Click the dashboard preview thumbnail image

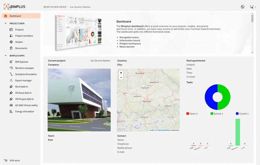click(78, 32)
